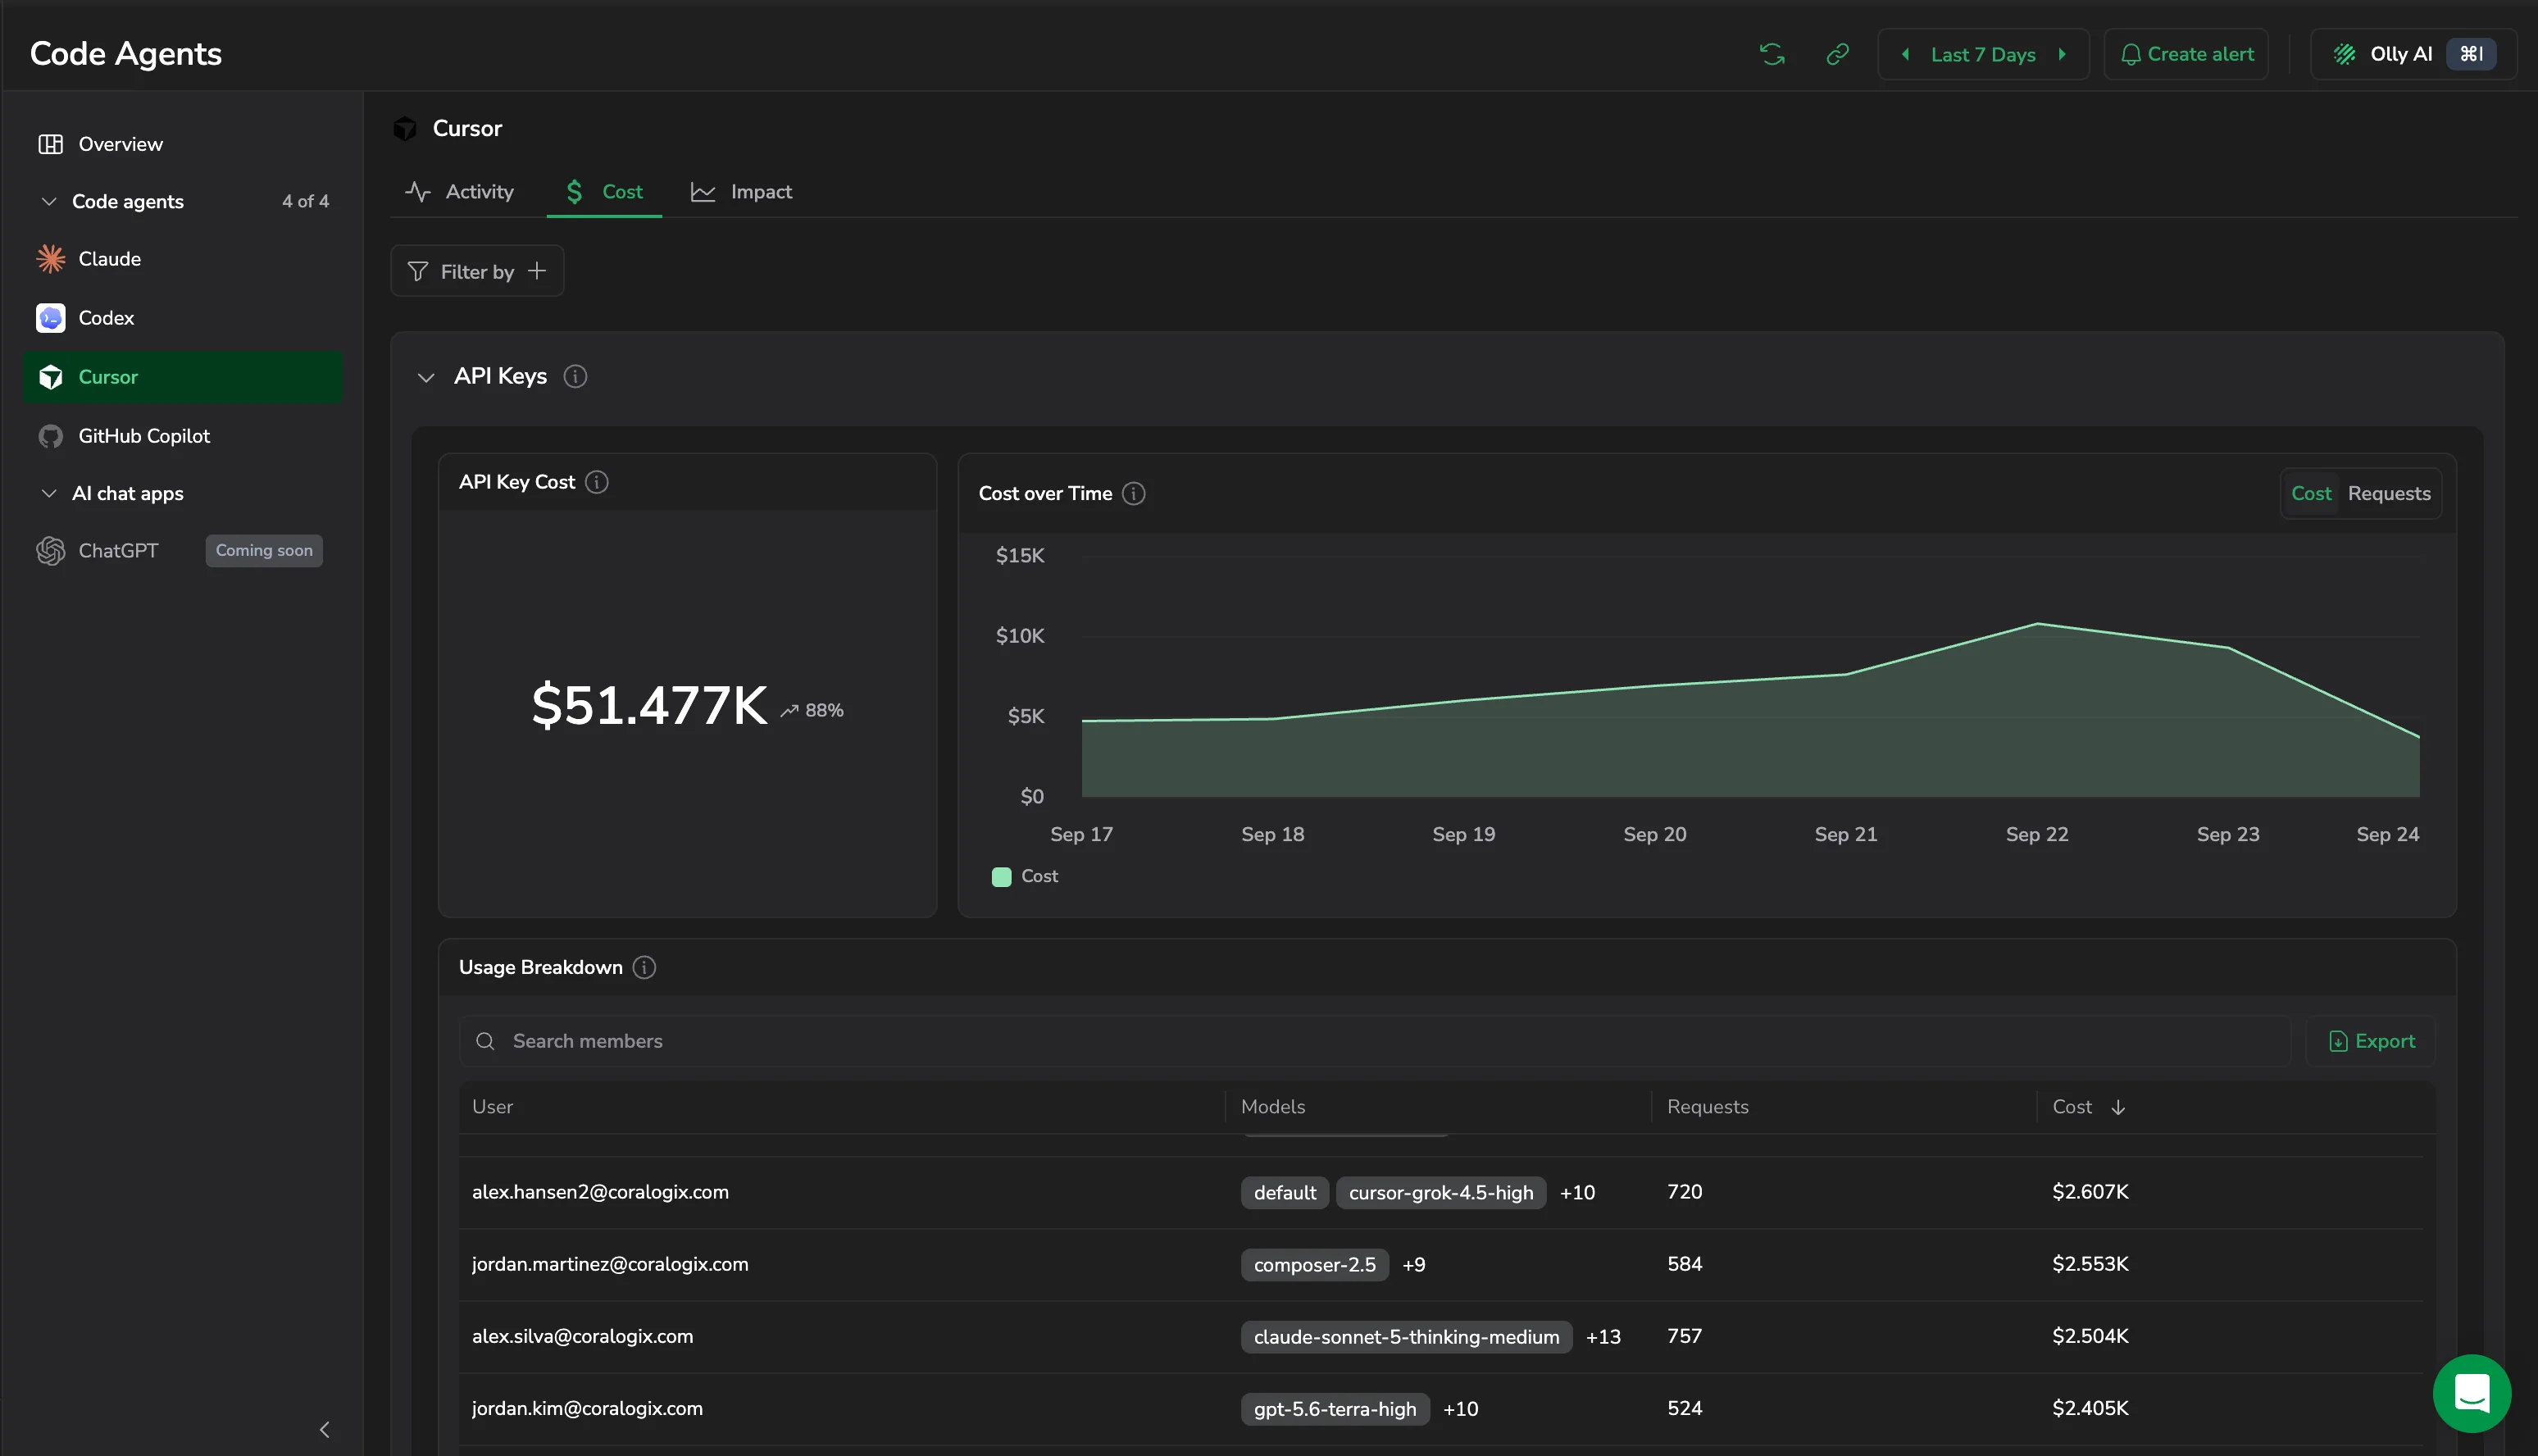Viewport: 2538px width, 1456px height.
Task: Go to previous period with left arrow
Action: 1905,54
